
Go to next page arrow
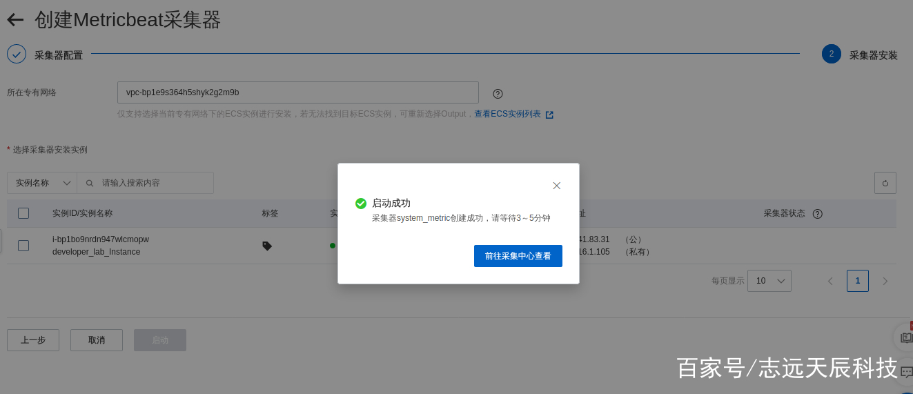(x=885, y=281)
